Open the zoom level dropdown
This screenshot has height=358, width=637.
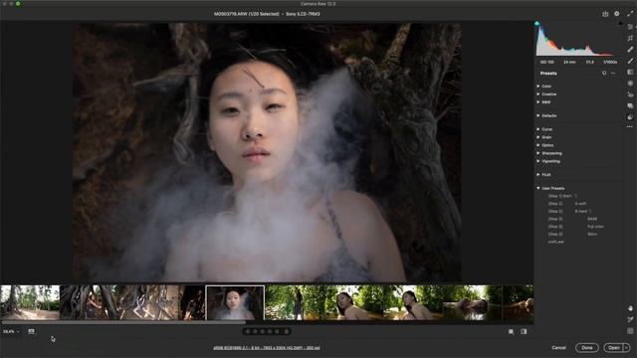[x=11, y=331]
